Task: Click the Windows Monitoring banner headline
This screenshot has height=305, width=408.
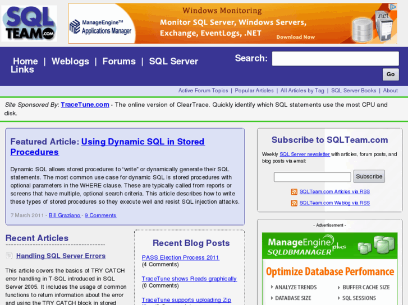Action: click(222, 11)
